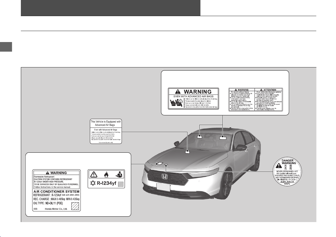
Task: Click the ATTENTION French warning header
Action: (269, 90)
